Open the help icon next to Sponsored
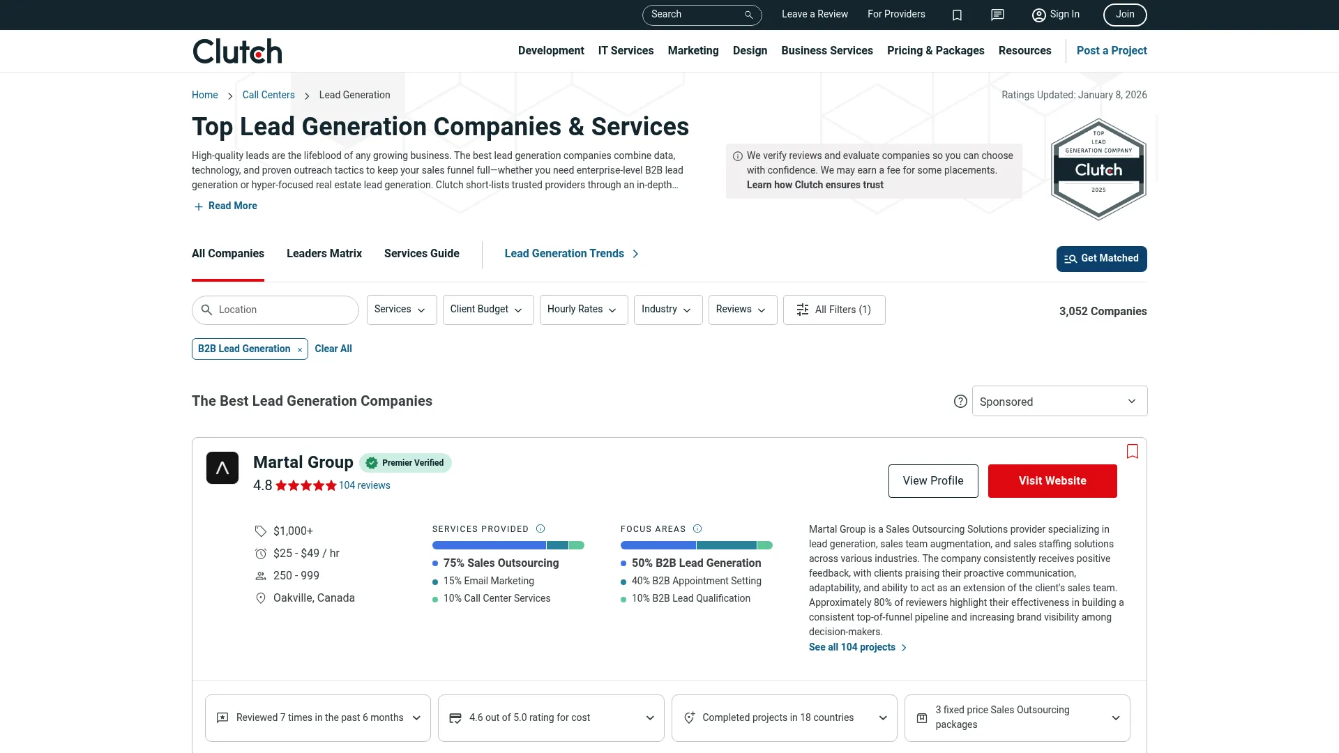 [x=960, y=401]
